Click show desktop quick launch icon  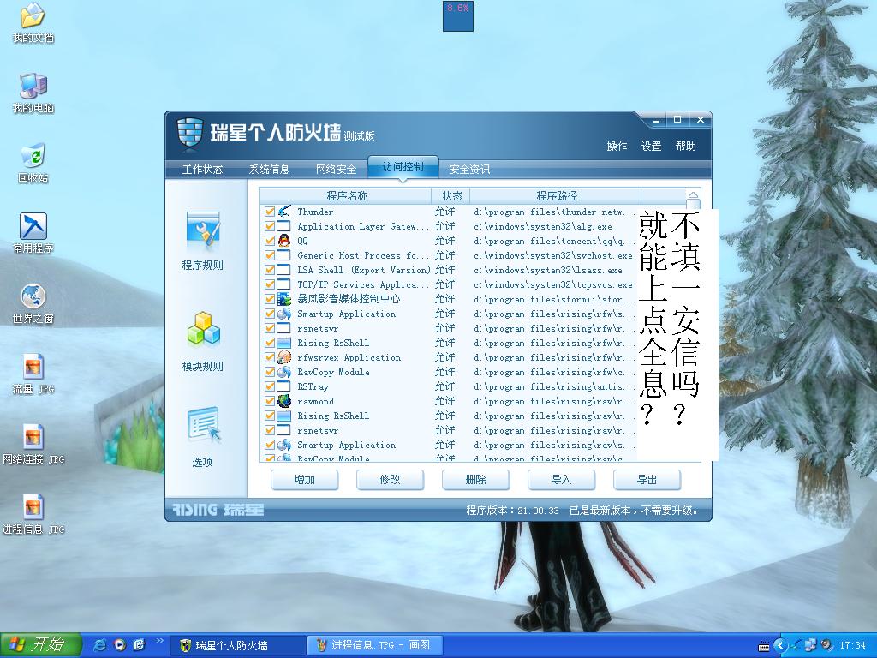pyautogui.click(x=139, y=645)
